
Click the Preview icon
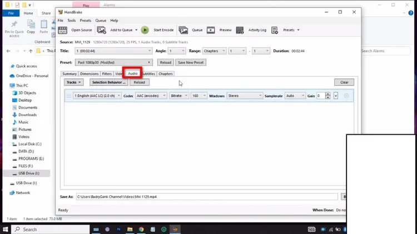pos(211,30)
